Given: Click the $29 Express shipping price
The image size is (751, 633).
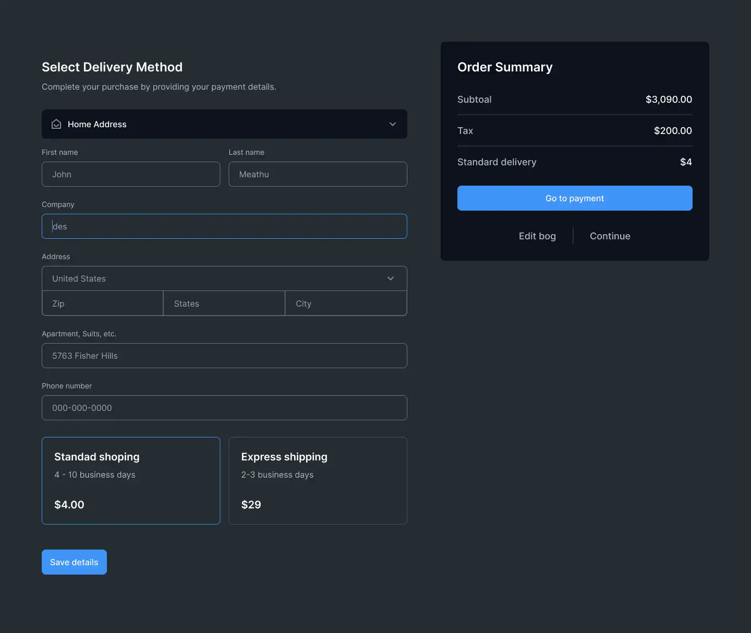Looking at the screenshot, I should click(x=251, y=505).
